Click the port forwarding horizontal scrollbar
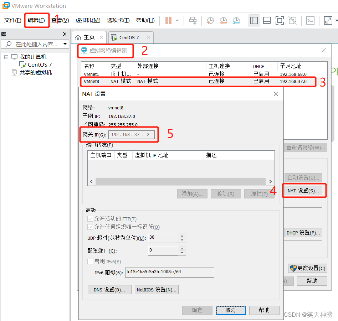The width and height of the screenshot is (338, 321). click(x=181, y=181)
